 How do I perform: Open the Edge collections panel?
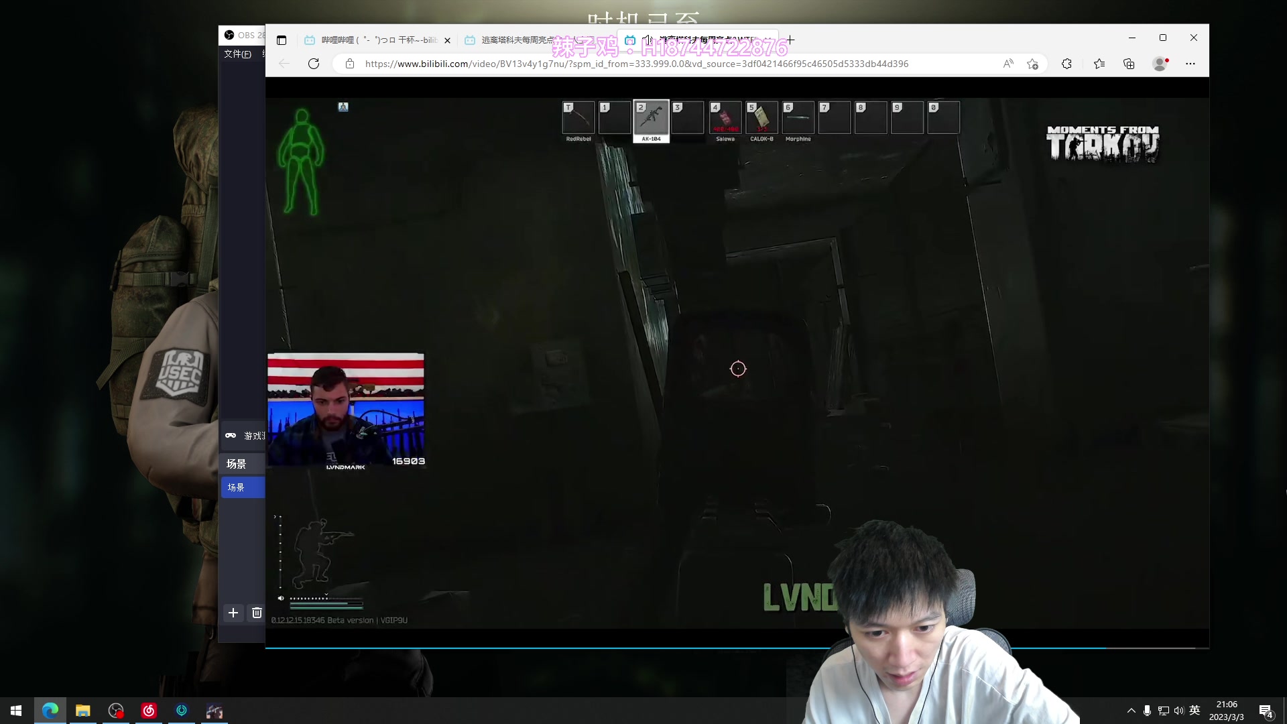point(1129,64)
